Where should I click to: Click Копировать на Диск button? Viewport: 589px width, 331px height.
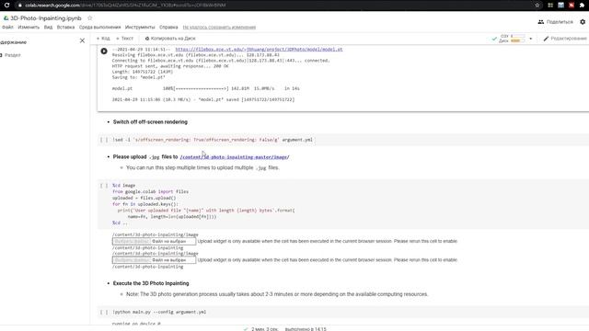coord(170,39)
